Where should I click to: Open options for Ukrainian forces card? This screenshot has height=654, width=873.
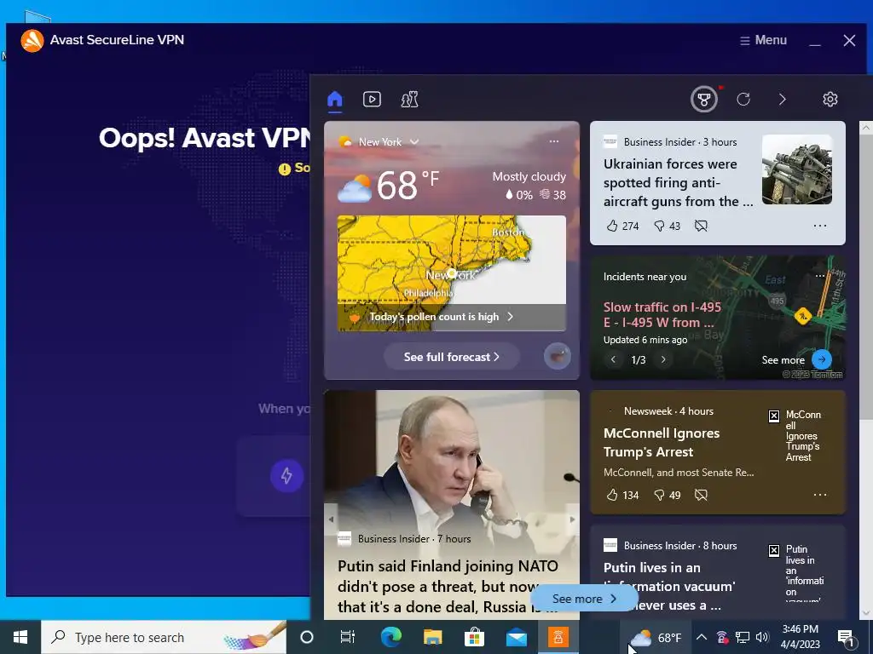coord(820,226)
